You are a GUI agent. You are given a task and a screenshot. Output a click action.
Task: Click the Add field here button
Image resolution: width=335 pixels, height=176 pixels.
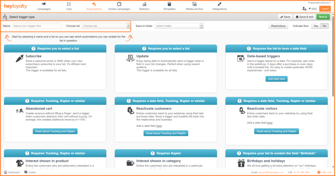pyautogui.click(x=276, y=79)
